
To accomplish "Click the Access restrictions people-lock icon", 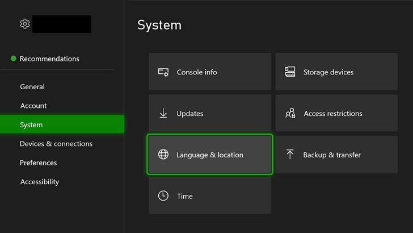I will click(x=290, y=113).
